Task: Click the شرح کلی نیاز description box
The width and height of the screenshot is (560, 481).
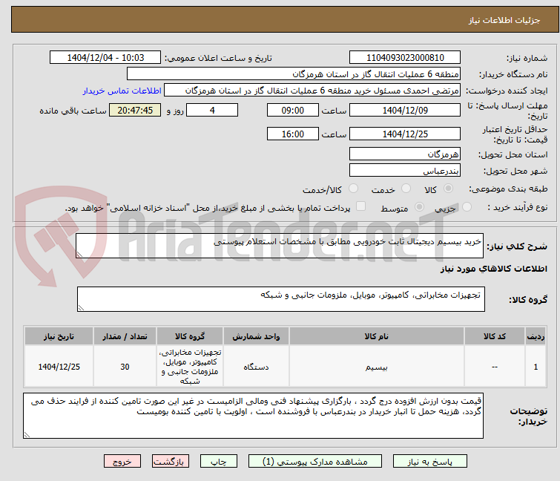Action: (280, 246)
